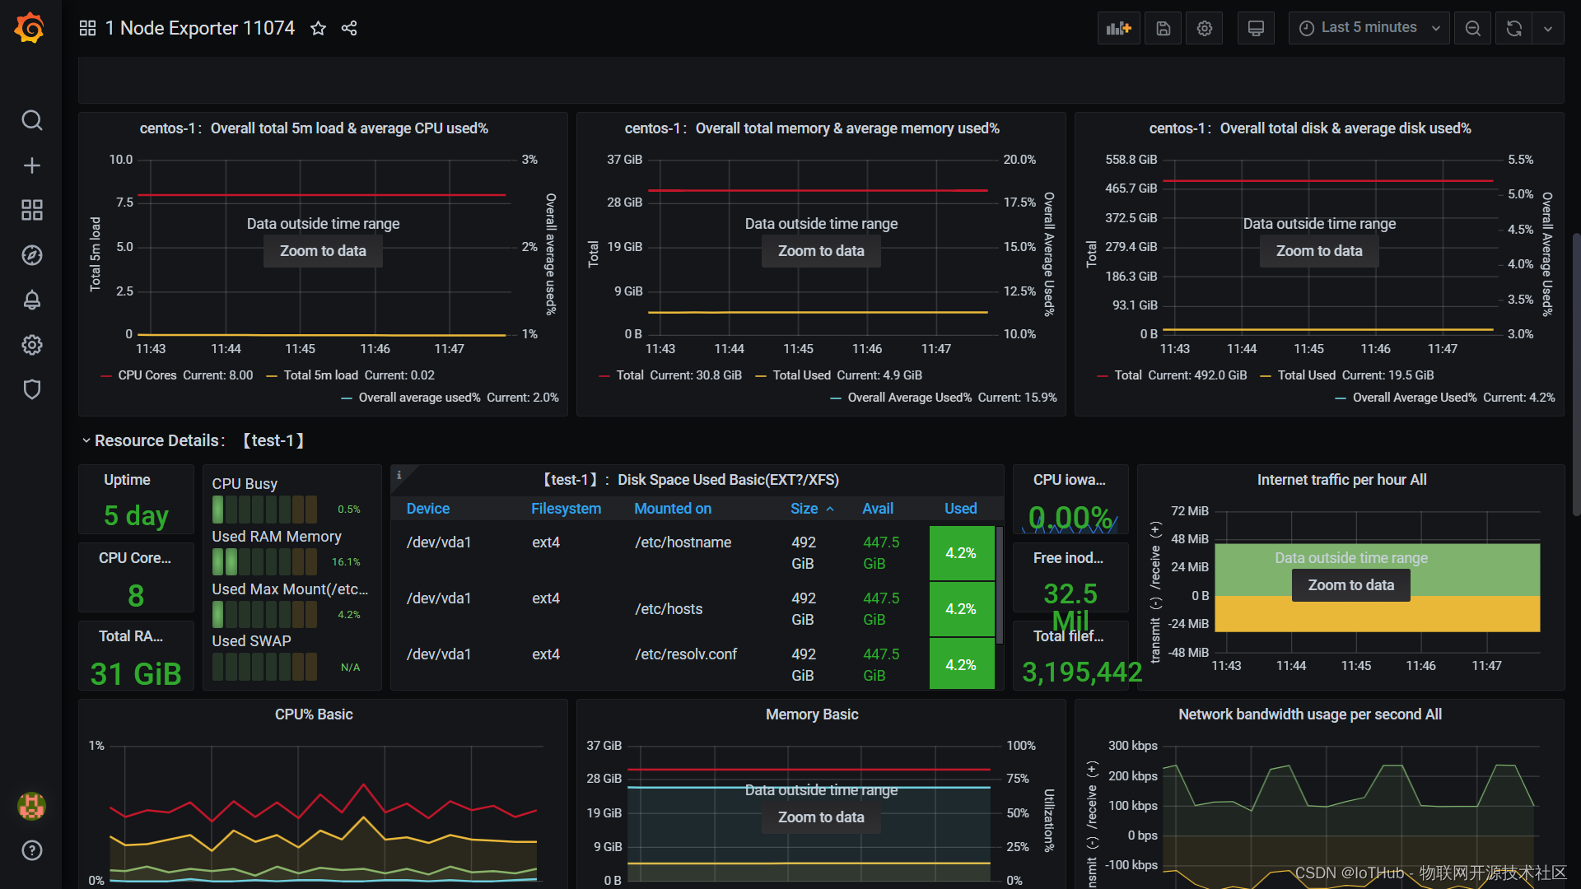Open the Alerting bell icon
Screen dimensions: 1581x889
tap(31, 300)
